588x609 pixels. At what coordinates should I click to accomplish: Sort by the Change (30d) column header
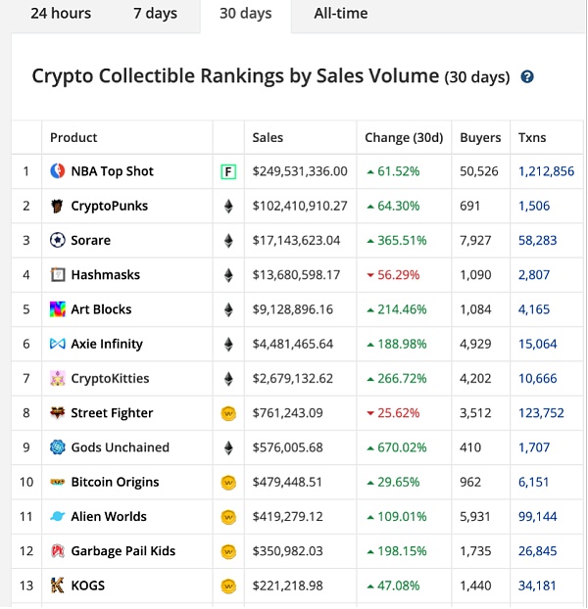[x=404, y=138]
